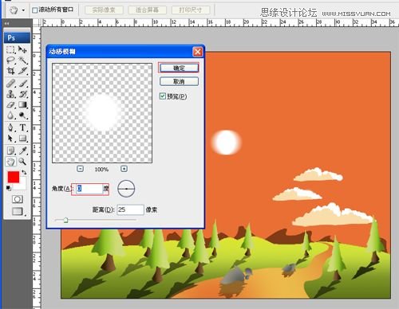Click the Ps logo atop the toolbox
399x309 pixels.
(17, 37)
